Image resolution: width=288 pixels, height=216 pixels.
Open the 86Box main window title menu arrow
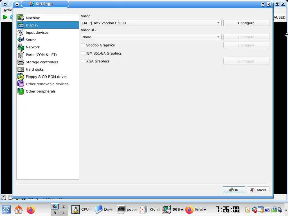4,4
